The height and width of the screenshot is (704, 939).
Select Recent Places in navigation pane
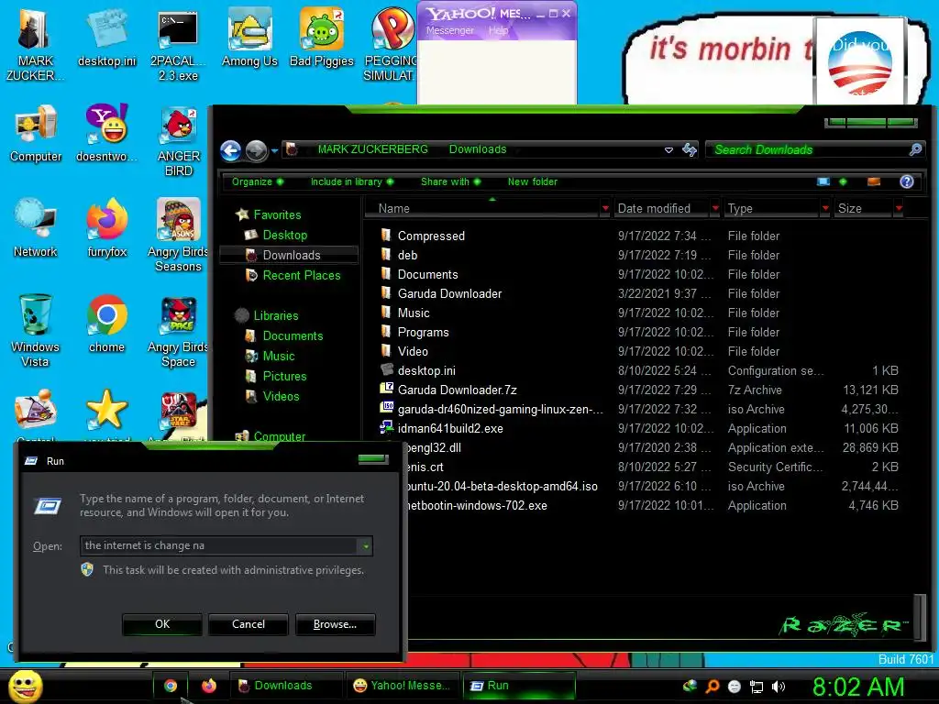293,275
